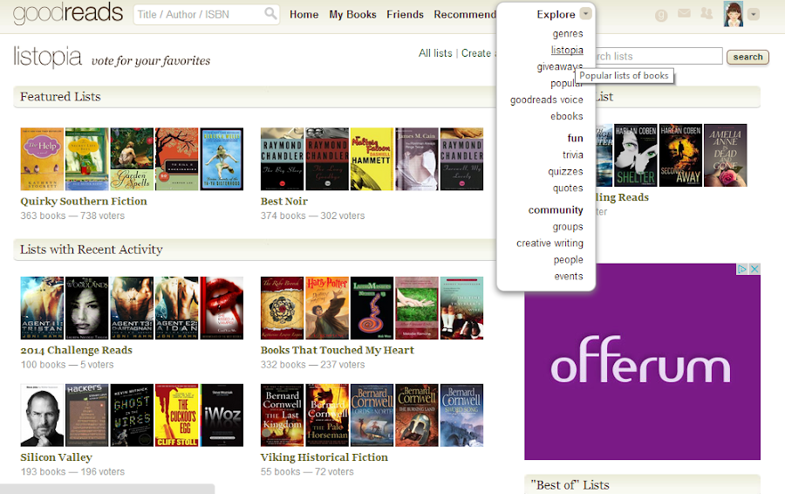
Task: Click the search magnifier icon in header
Action: click(x=270, y=13)
